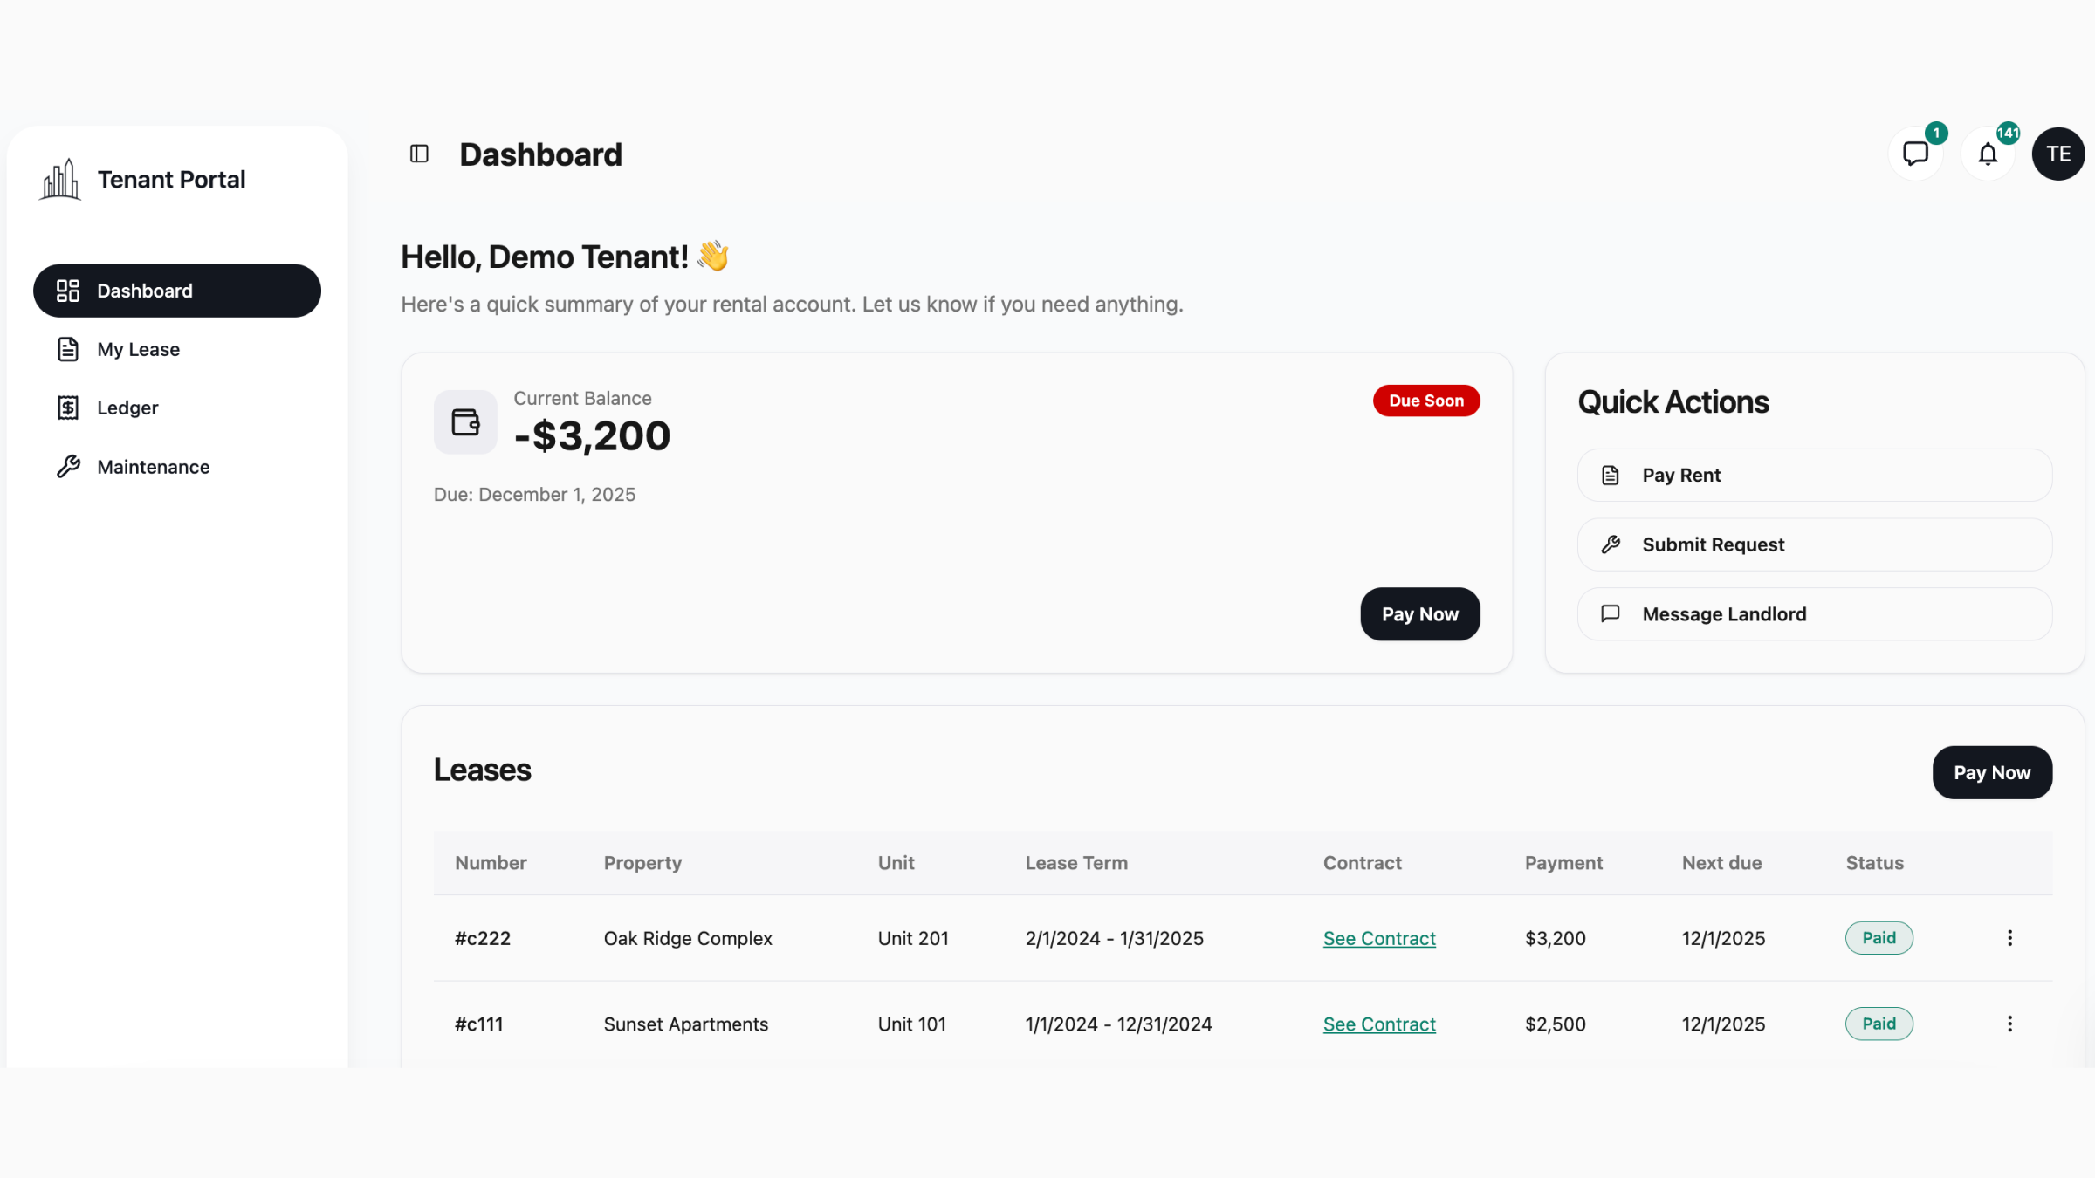Open See Contract for Sunset Apartments

1378,1024
